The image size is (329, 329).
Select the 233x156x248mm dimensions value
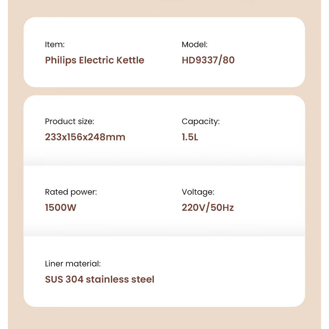(85, 137)
